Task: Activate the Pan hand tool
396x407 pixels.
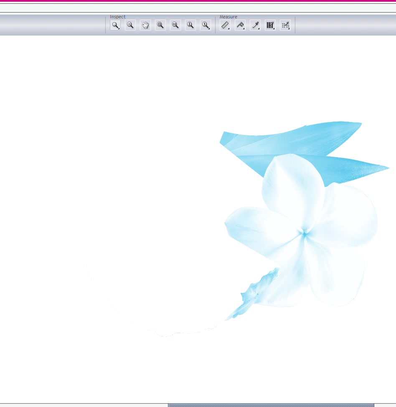Action: 145,25
